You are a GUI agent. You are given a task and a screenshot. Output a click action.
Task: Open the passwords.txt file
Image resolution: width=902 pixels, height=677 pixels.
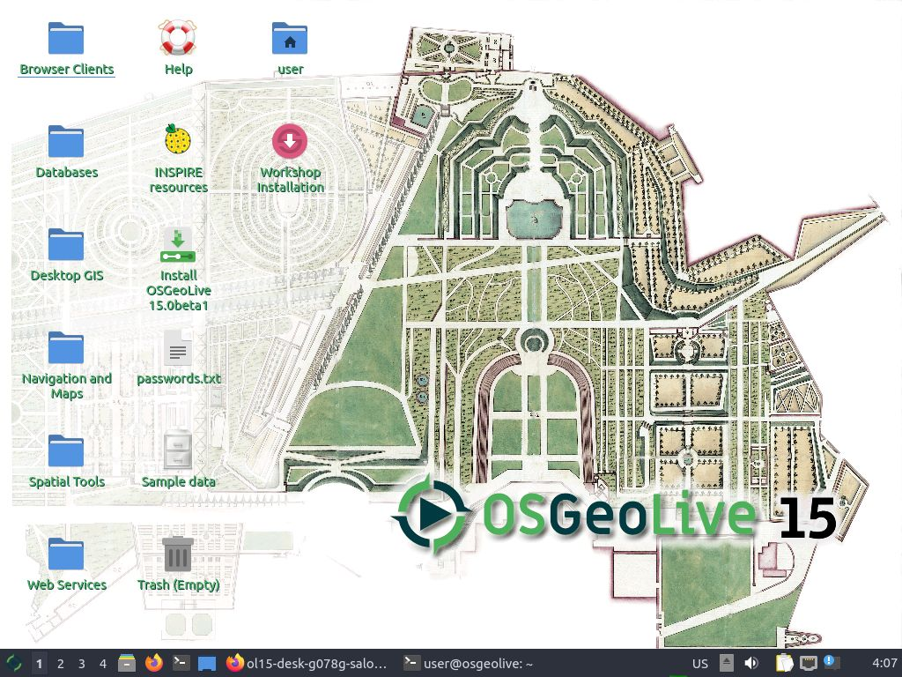pos(178,349)
